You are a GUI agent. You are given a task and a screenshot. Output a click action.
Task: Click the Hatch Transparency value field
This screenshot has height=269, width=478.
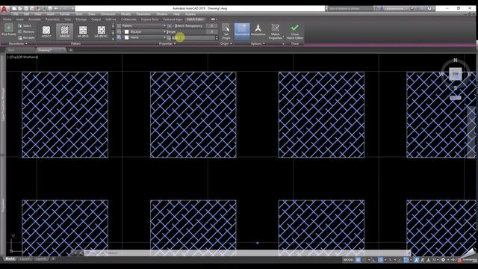tap(211, 26)
